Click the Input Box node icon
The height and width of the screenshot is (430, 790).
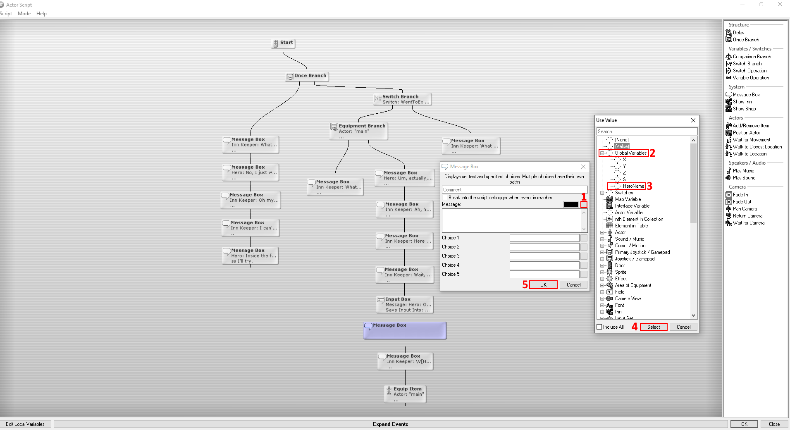[381, 300]
